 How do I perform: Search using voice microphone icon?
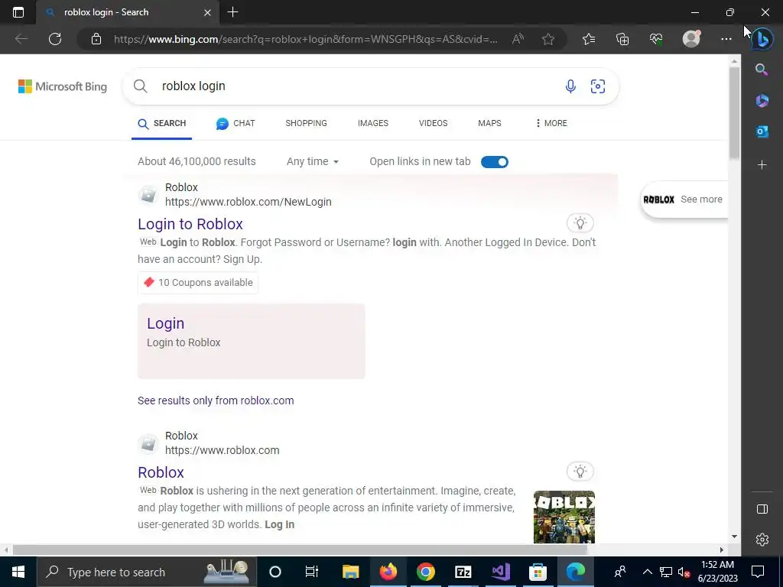pos(570,86)
